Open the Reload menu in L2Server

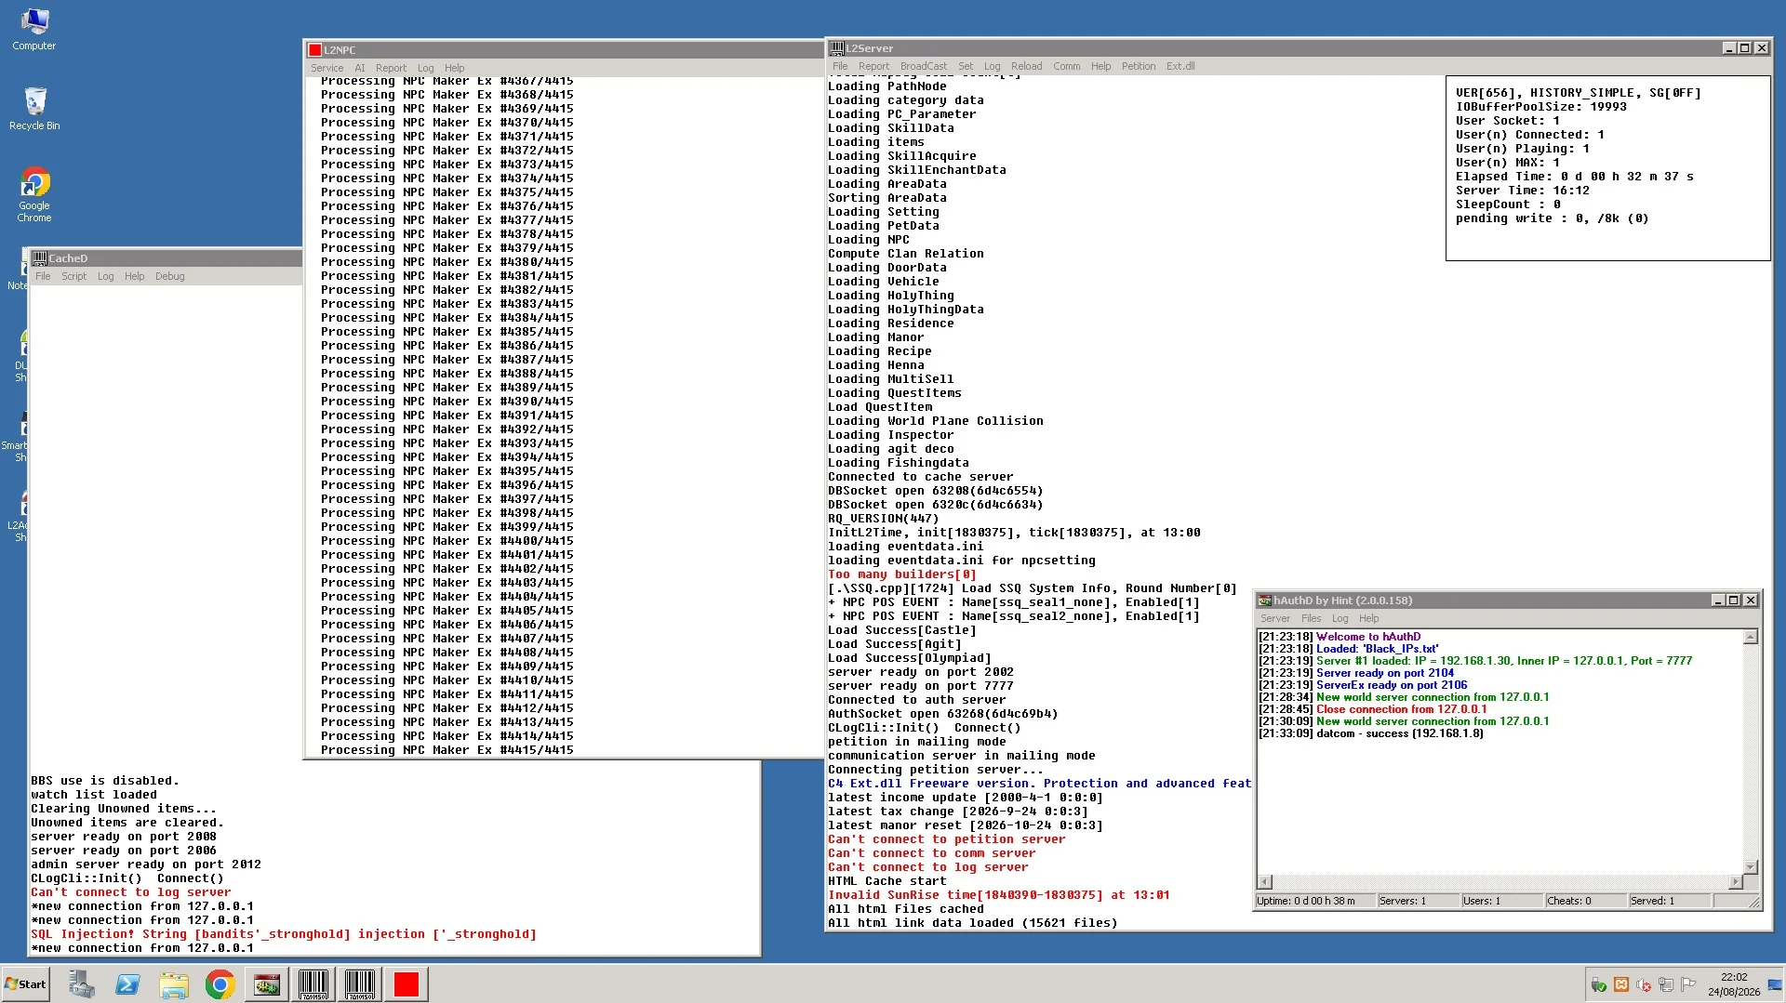(1026, 66)
